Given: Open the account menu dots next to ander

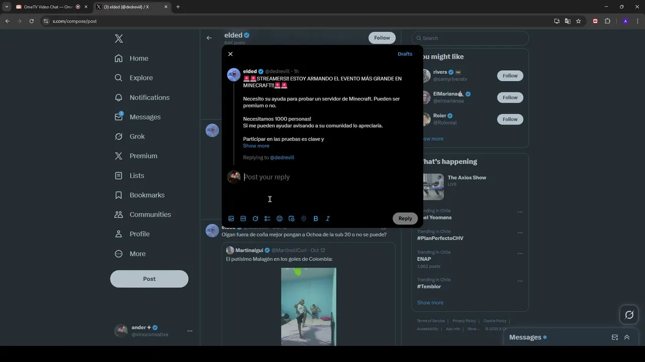Looking at the screenshot, I should 190,331.
